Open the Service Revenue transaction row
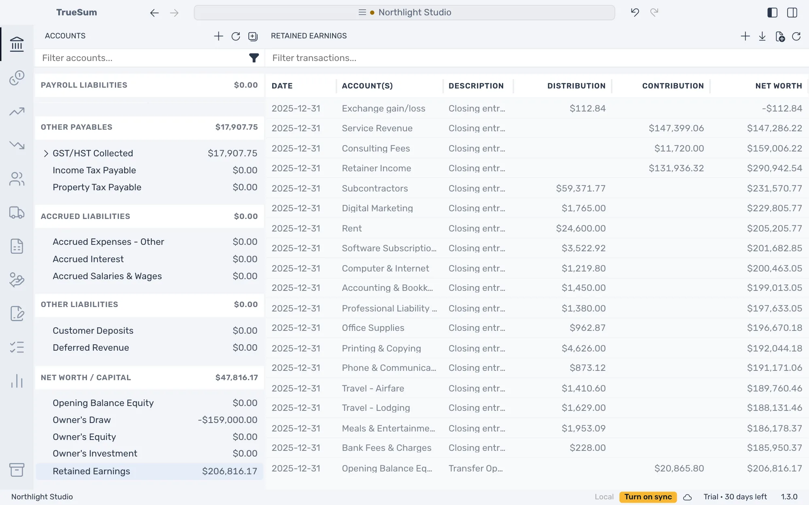 [537, 128]
